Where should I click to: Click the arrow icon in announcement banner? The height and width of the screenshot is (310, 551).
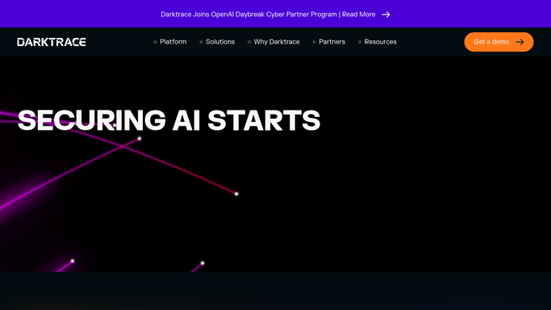tap(386, 15)
